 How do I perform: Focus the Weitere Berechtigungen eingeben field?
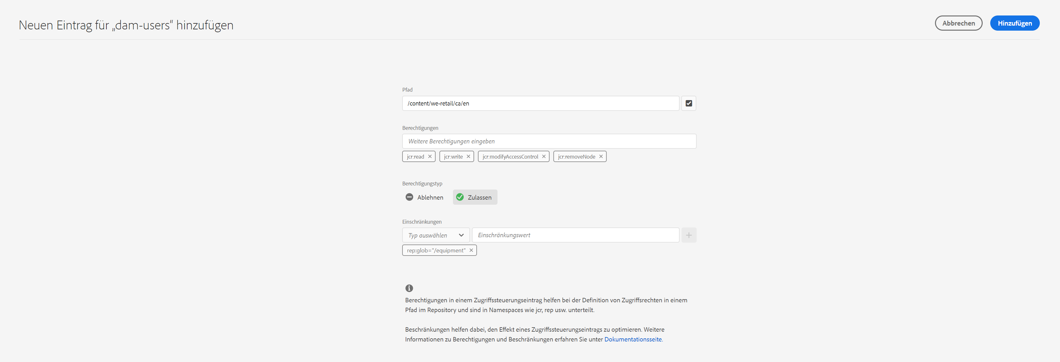coord(549,141)
